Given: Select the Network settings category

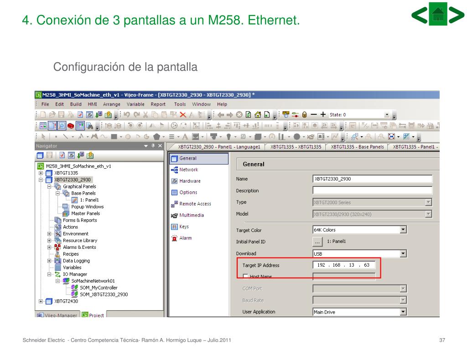Looking at the screenshot, I should pyautogui.click(x=188, y=170).
